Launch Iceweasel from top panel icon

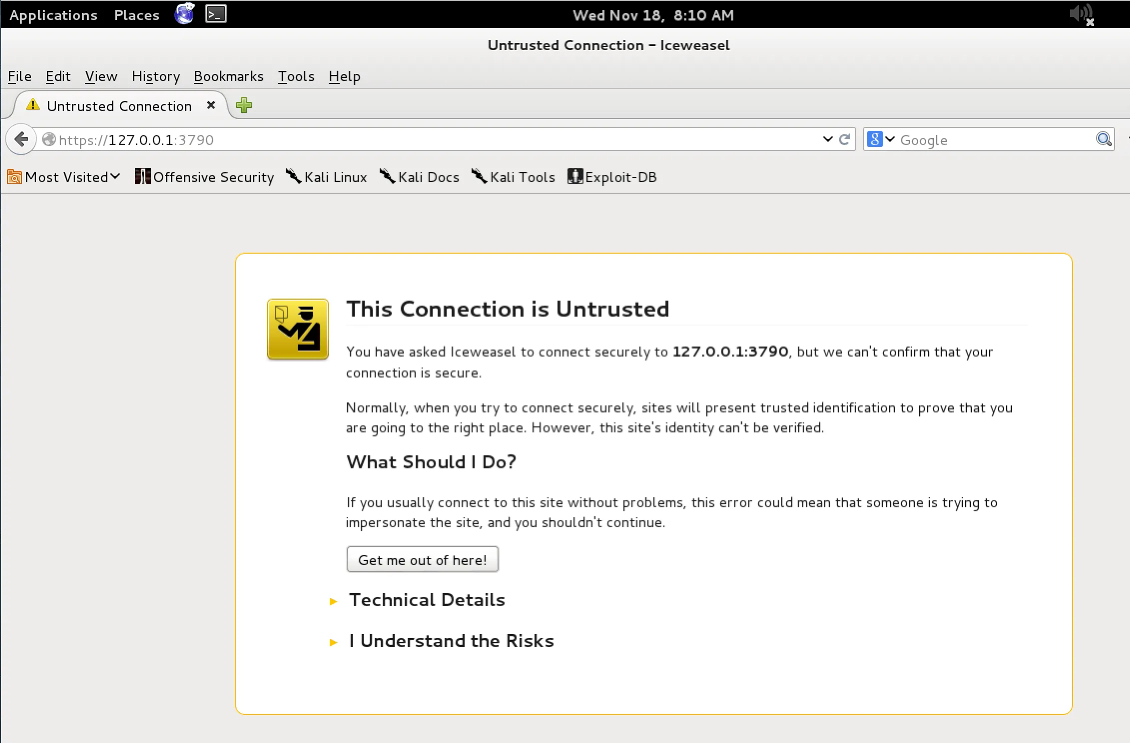tap(184, 14)
